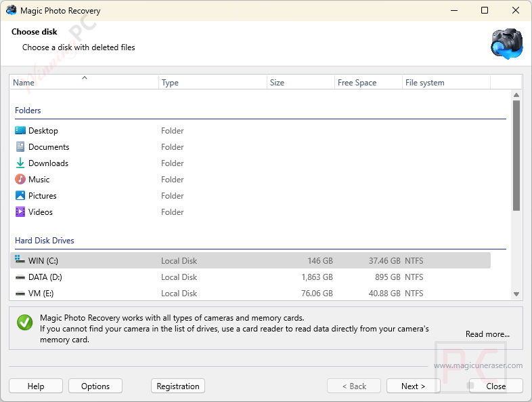
Task: Click Folder type in the Music row
Action: [x=173, y=180]
